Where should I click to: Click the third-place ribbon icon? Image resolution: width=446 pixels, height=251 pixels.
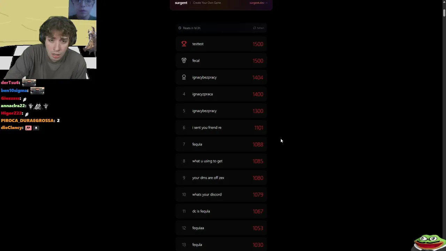coord(184,77)
